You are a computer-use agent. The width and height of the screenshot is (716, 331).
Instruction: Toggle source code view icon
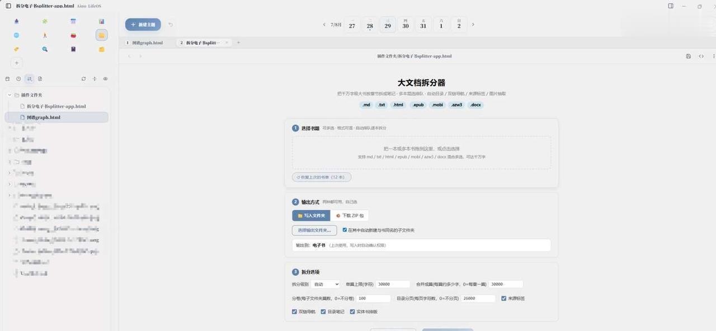[701, 56]
